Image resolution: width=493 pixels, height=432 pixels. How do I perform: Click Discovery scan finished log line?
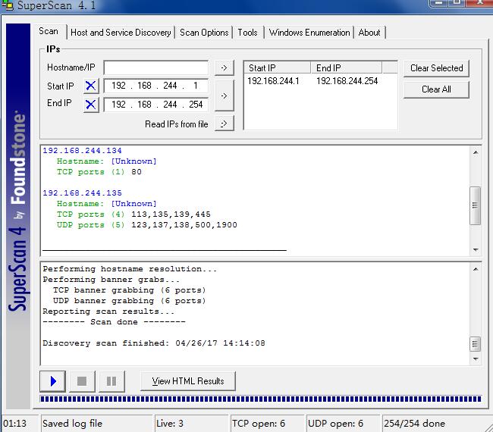point(154,343)
